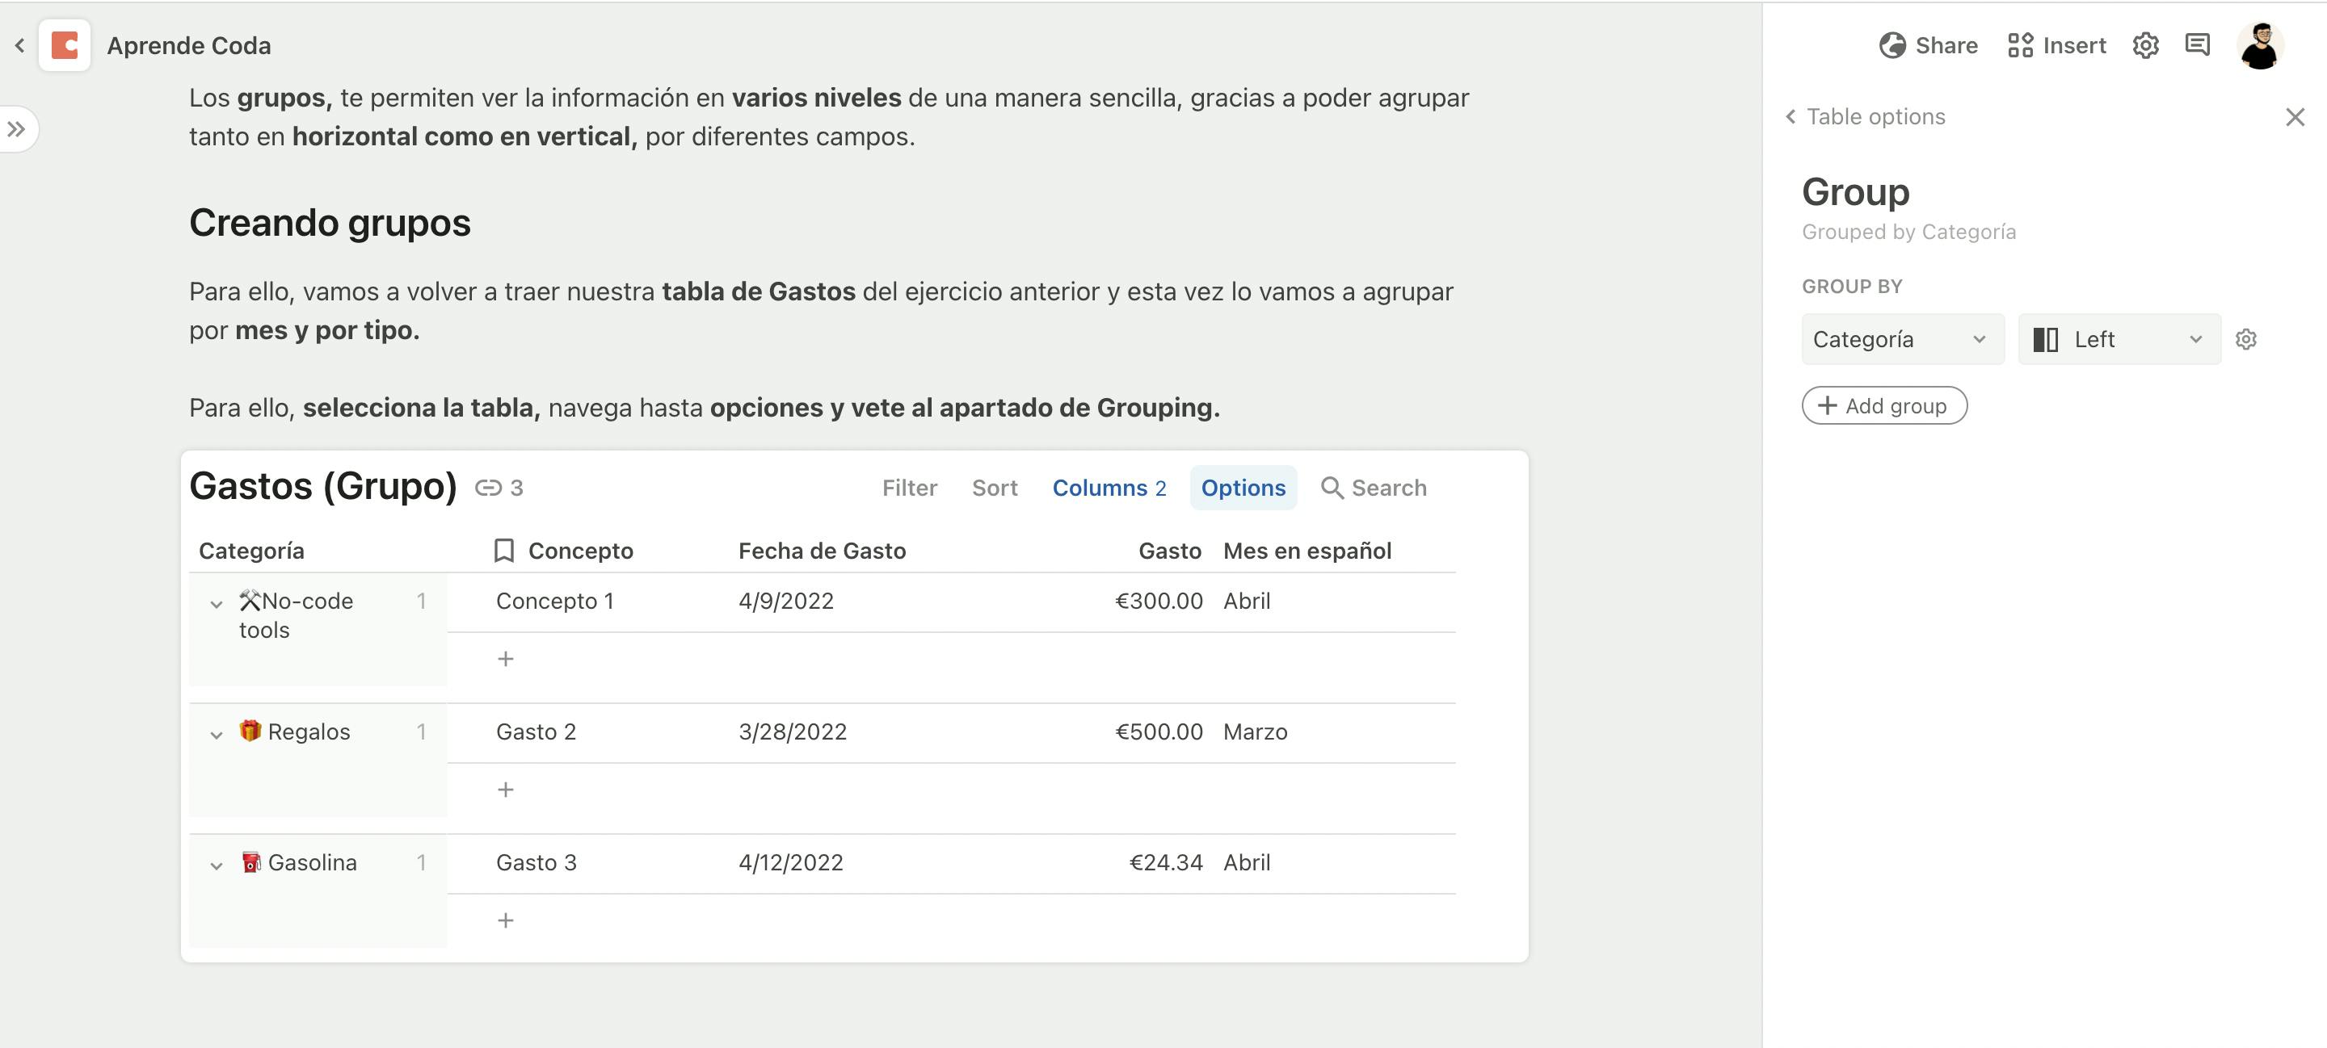Go back to Table options

click(x=1866, y=116)
